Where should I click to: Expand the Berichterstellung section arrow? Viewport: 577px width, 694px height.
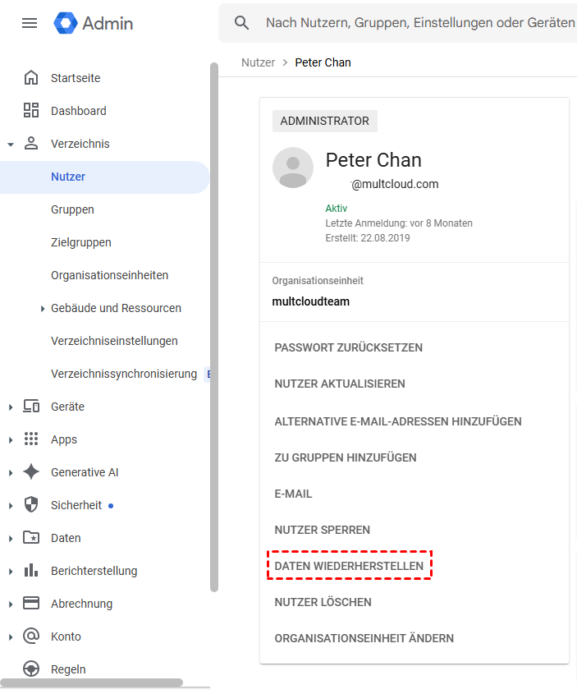(11, 572)
